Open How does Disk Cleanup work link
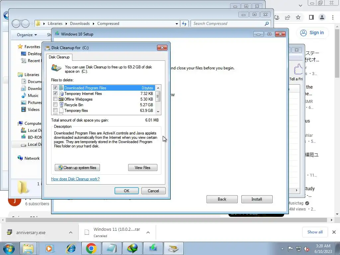The image size is (340, 255). (75, 179)
